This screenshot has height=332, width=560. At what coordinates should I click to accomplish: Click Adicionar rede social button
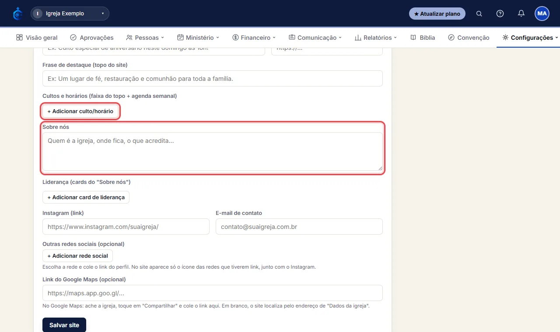coord(77,256)
